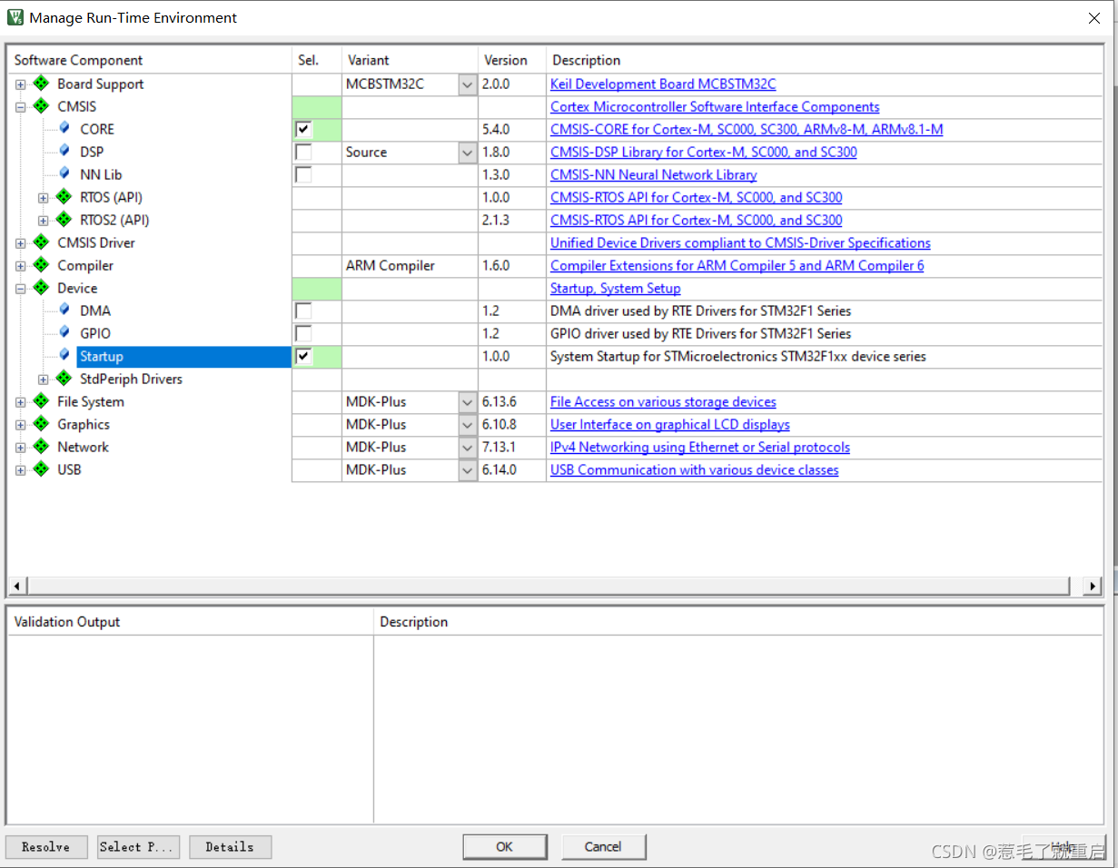Click the Variant column header
1118x868 pixels.
(410, 60)
